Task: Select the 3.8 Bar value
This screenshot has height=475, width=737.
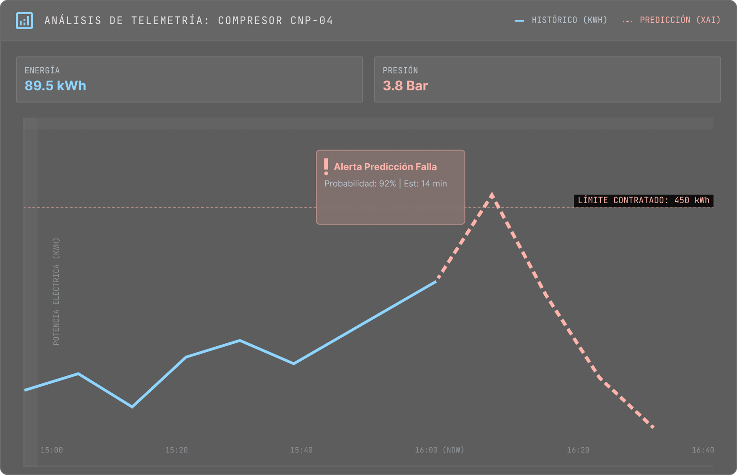Action: tap(405, 86)
